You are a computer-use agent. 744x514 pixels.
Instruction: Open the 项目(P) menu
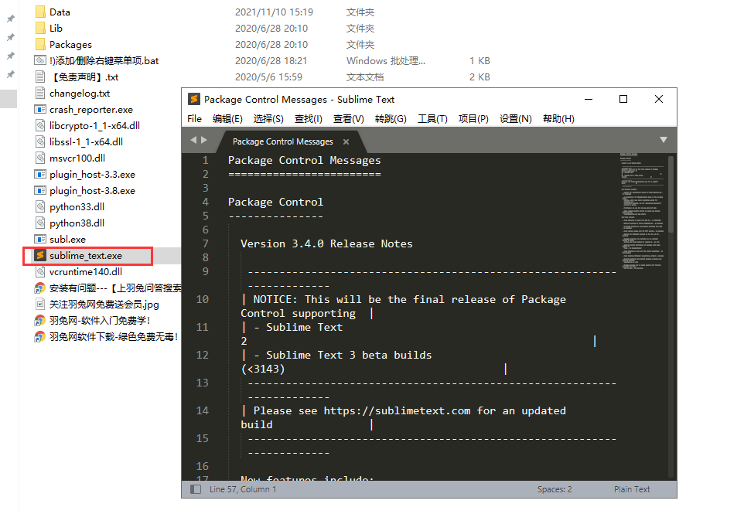tap(473, 118)
